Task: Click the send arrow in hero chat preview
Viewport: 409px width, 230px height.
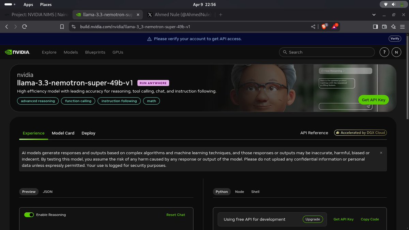Action: [368, 107]
